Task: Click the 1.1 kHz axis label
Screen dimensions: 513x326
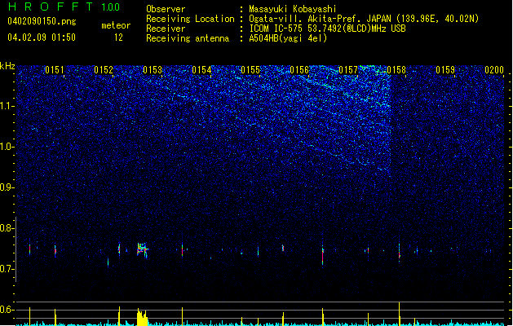Action: 7,106
